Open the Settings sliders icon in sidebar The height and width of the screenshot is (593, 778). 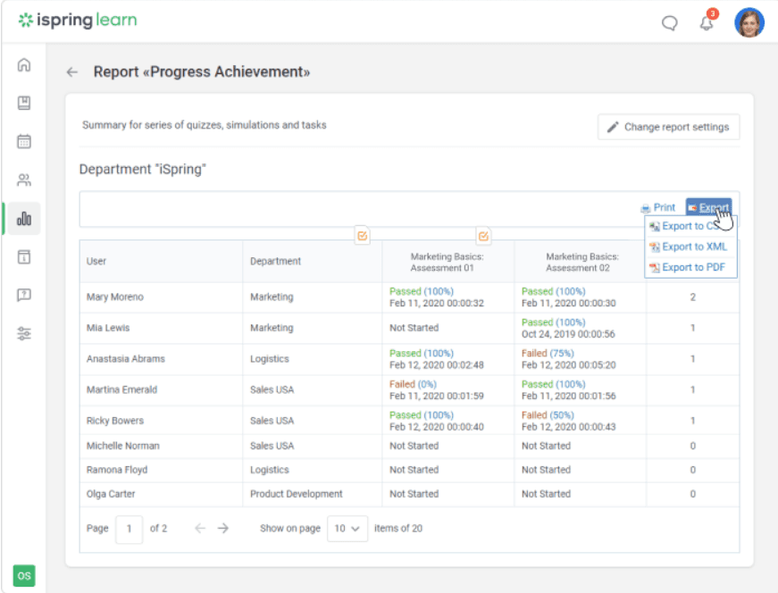(24, 333)
